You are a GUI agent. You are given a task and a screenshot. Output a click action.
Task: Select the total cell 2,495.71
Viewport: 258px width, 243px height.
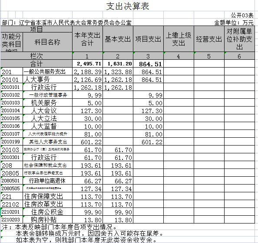coord(87,64)
